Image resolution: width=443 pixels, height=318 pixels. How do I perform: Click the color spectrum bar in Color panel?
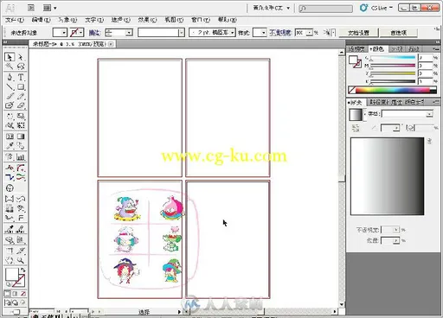click(x=392, y=91)
